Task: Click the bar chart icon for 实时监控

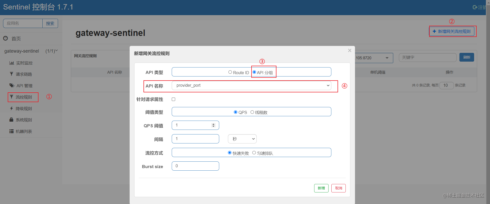Action: click(x=12, y=63)
